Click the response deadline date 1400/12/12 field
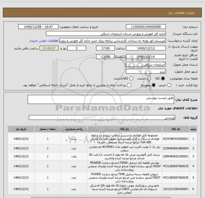 (146, 48)
